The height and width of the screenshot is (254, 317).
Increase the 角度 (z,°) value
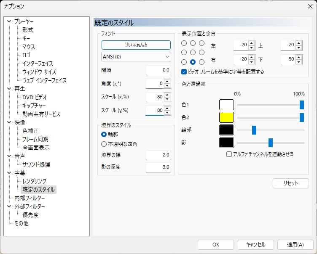pos(167,82)
